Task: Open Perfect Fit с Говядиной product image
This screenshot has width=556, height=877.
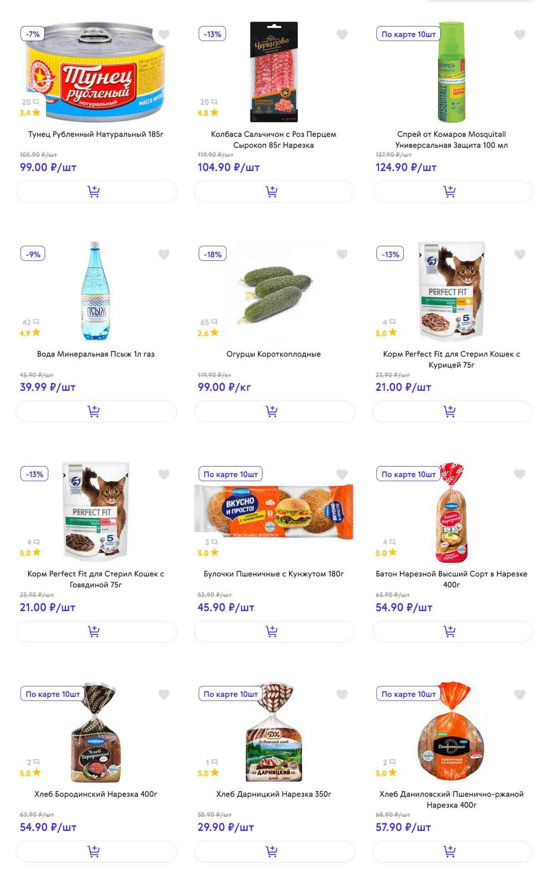Action: point(96,511)
